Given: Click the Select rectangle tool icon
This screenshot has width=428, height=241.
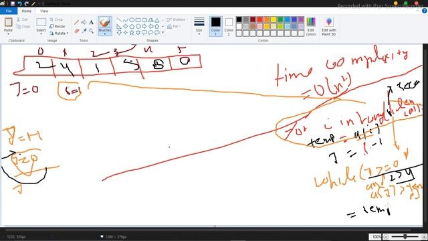Looking at the screenshot, I should 41,22.
